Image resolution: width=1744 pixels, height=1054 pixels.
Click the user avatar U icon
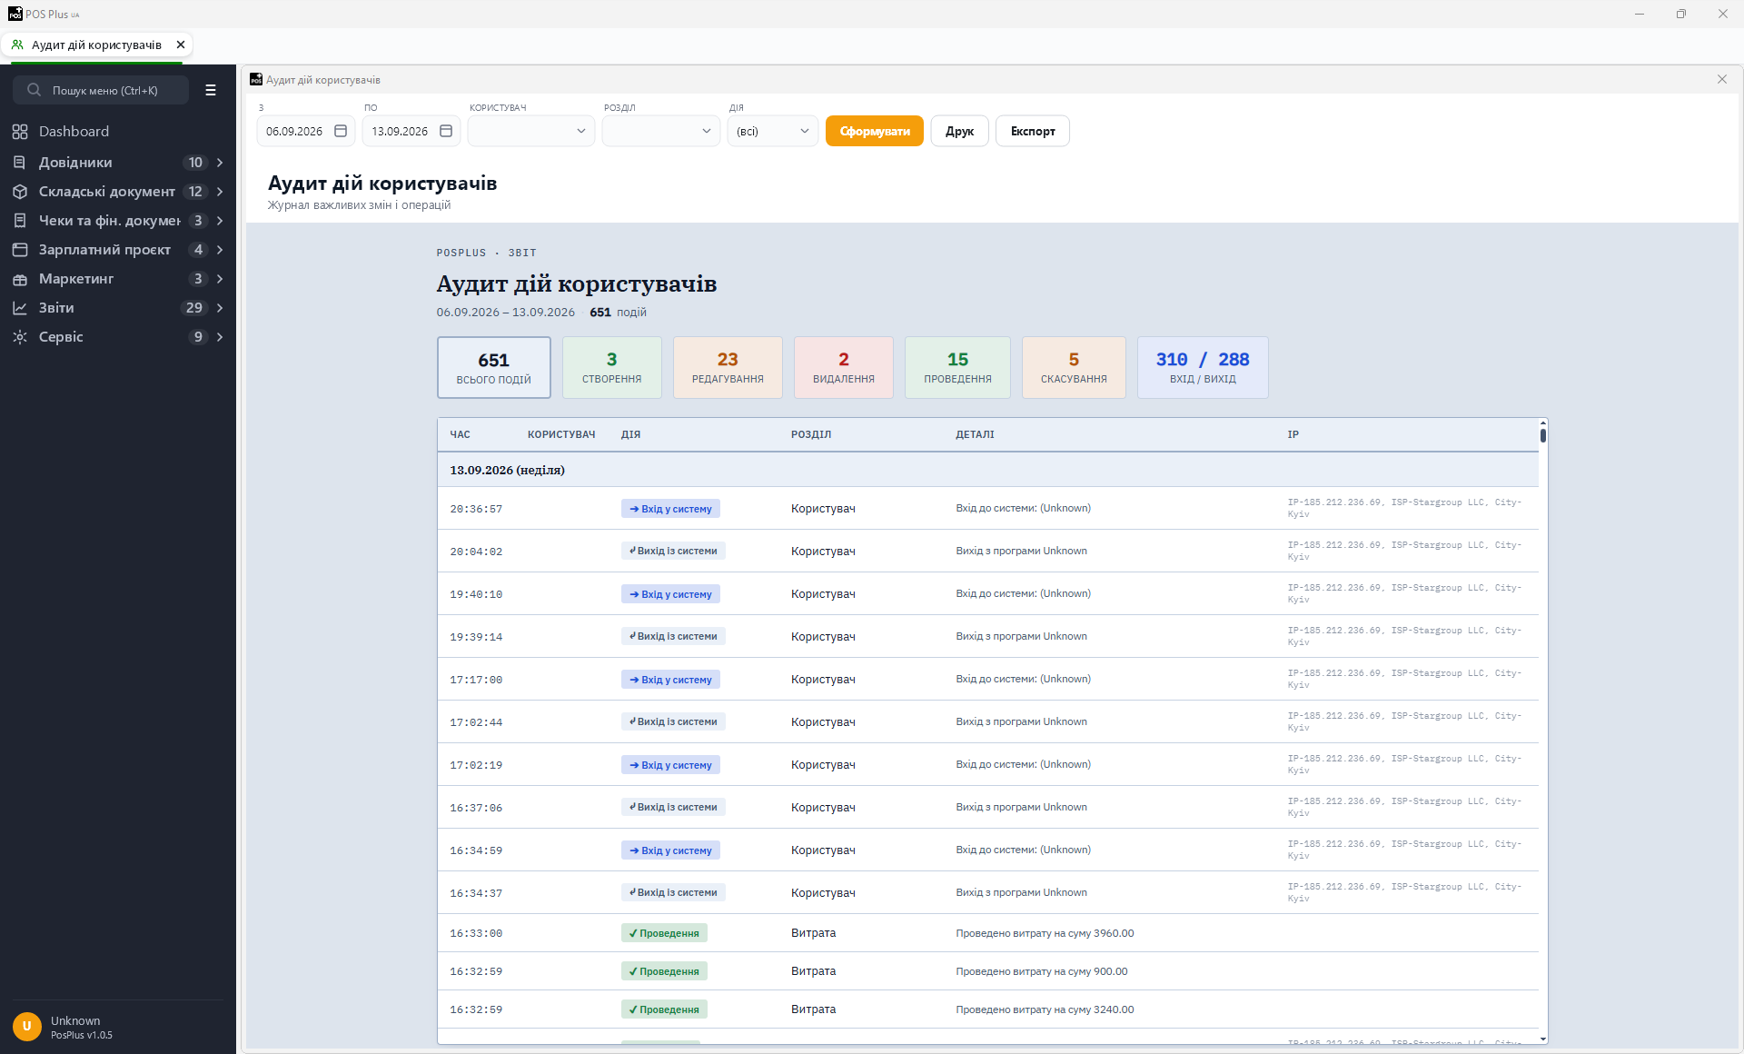click(x=27, y=1027)
